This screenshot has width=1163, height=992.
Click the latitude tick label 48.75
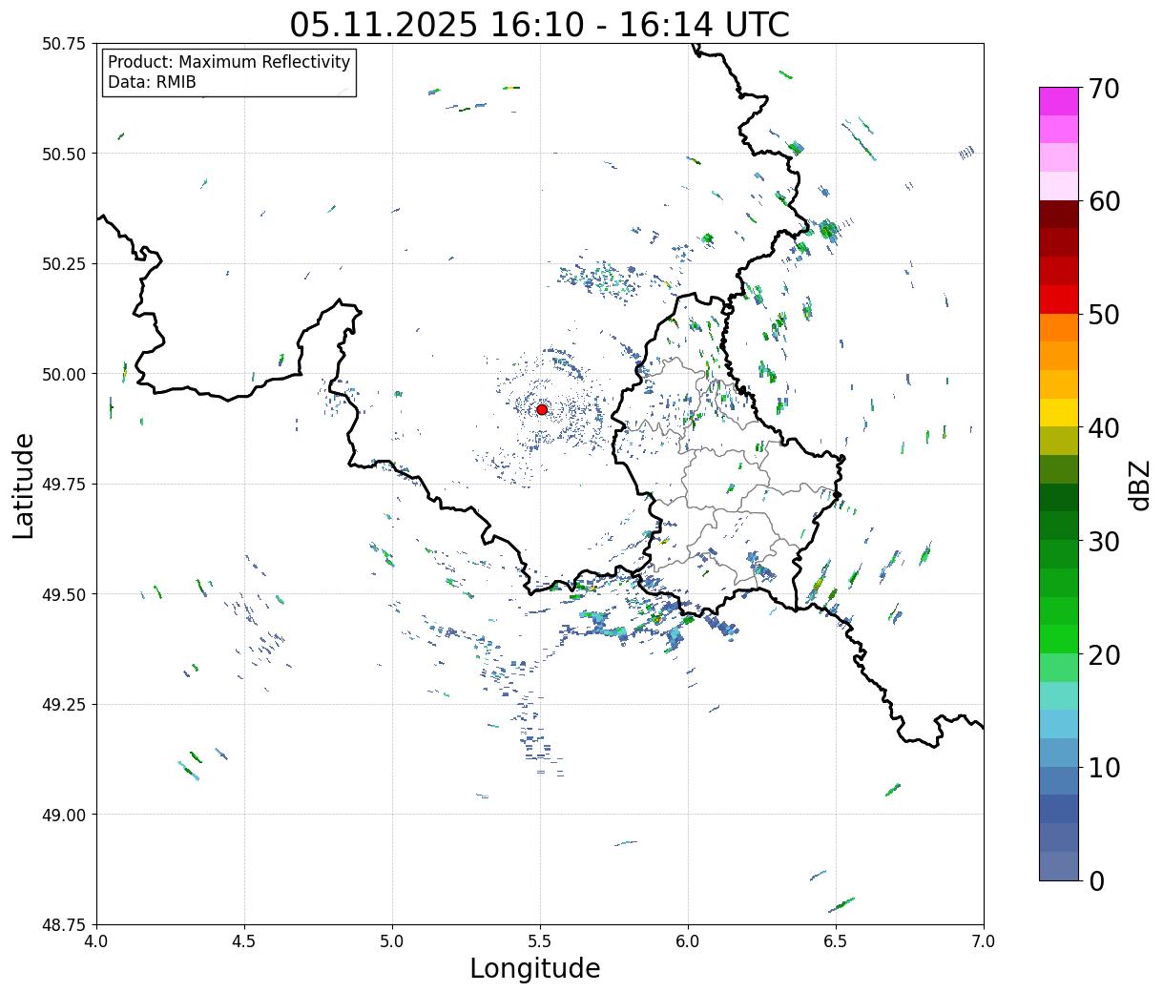[x=64, y=925]
